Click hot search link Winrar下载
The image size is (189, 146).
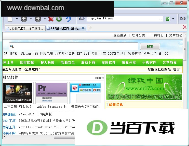(x=29, y=53)
